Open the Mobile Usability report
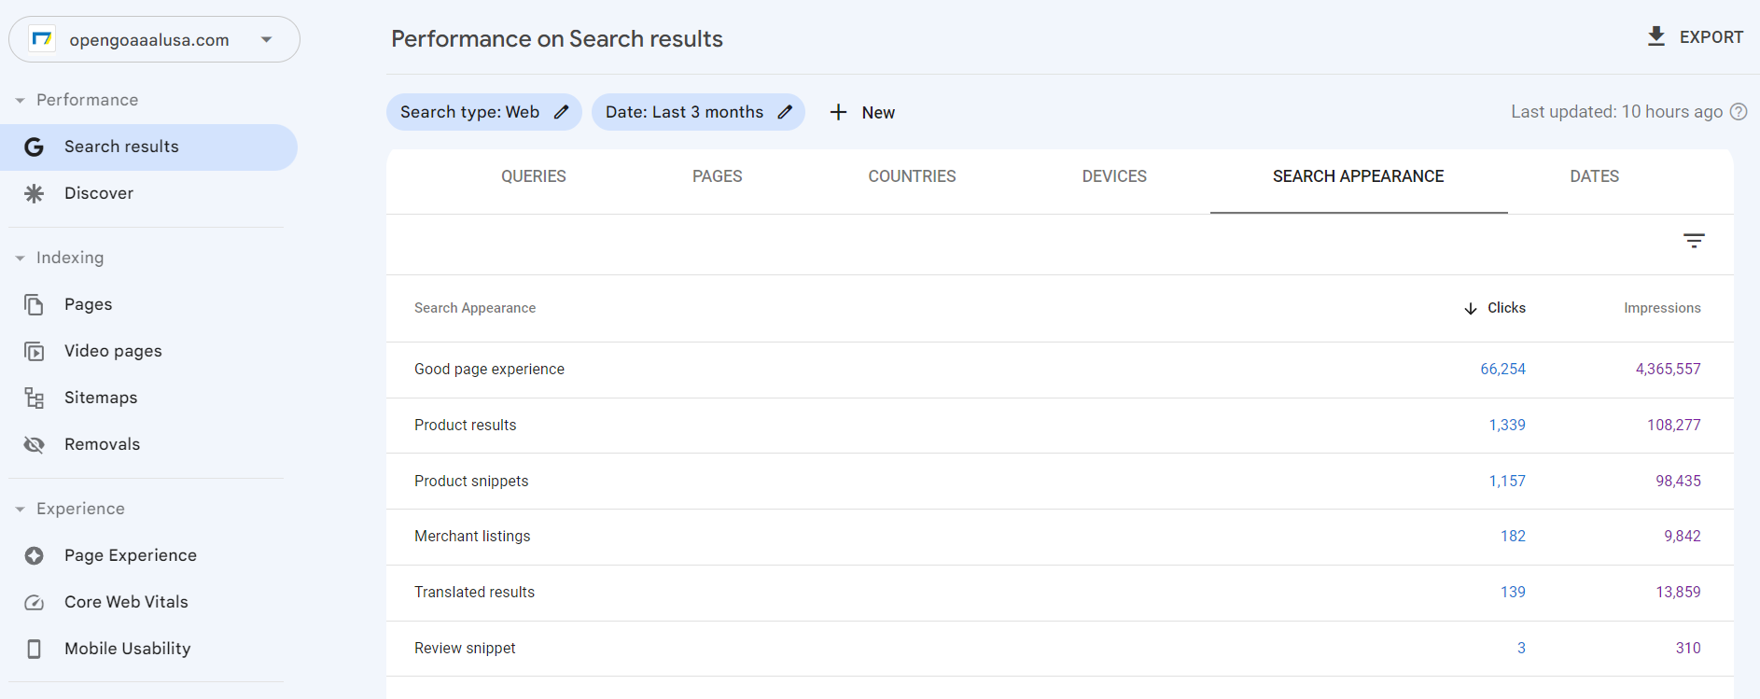 pos(128,648)
